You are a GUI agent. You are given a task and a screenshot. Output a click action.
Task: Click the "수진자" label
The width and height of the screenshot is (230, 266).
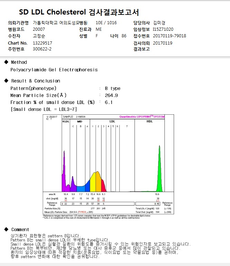point(14,36)
